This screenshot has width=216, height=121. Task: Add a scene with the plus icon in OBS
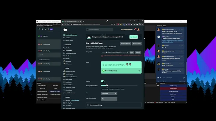tap(37, 100)
